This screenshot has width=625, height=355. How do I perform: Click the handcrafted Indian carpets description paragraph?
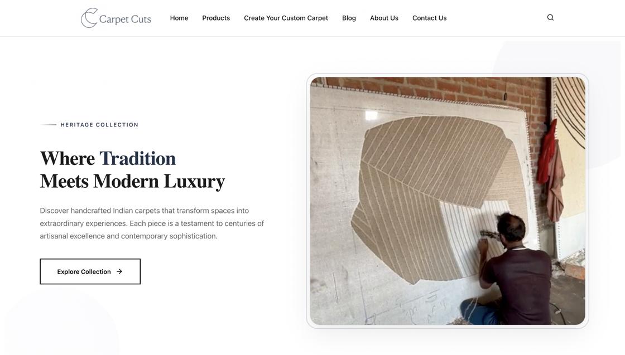(x=152, y=223)
